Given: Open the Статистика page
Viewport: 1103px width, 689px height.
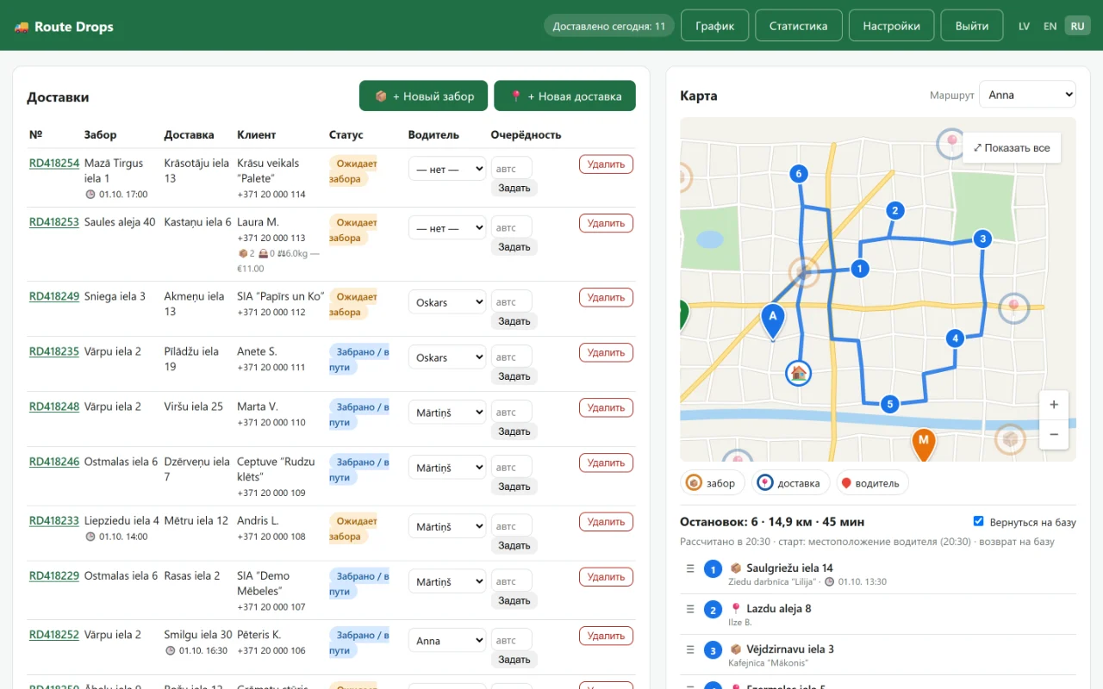Looking at the screenshot, I should coord(798,26).
